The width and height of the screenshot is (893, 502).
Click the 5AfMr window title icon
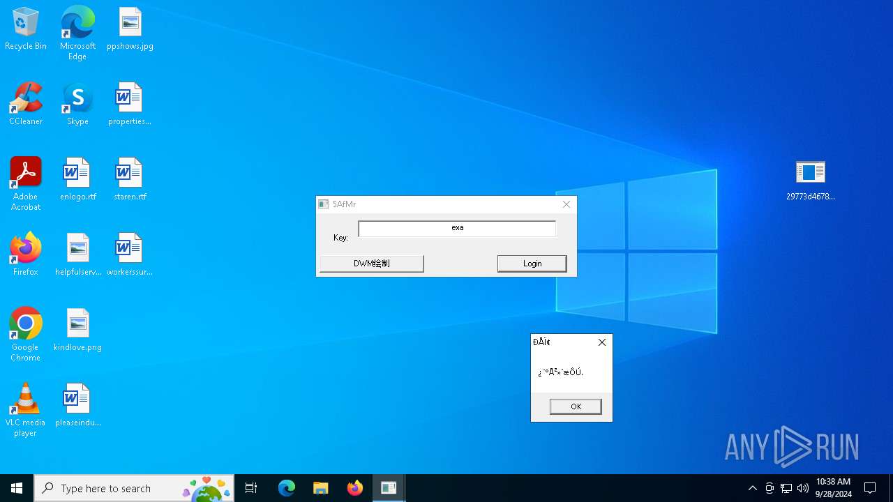click(x=324, y=204)
